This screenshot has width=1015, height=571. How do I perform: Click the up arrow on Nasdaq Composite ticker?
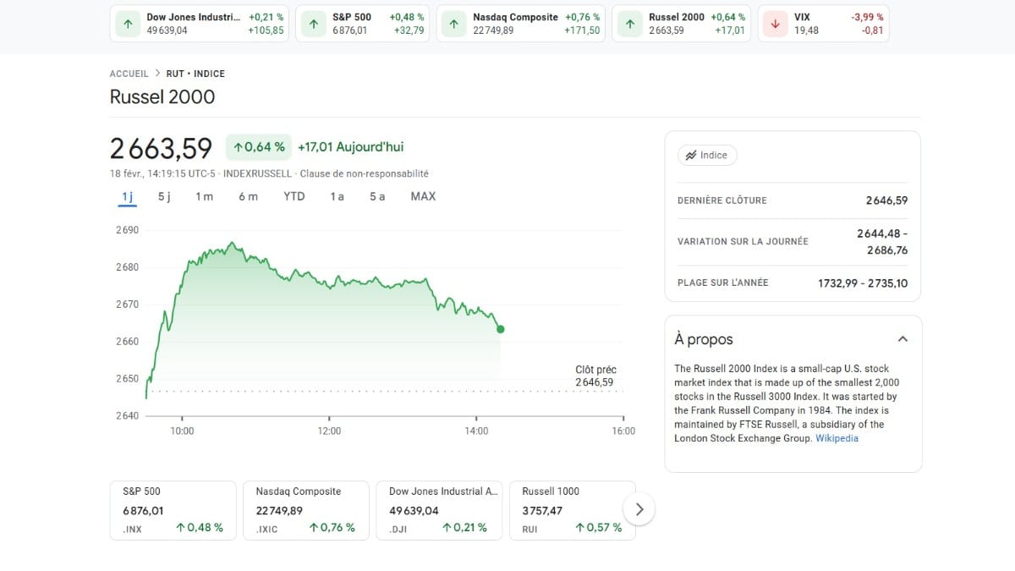[x=454, y=23]
